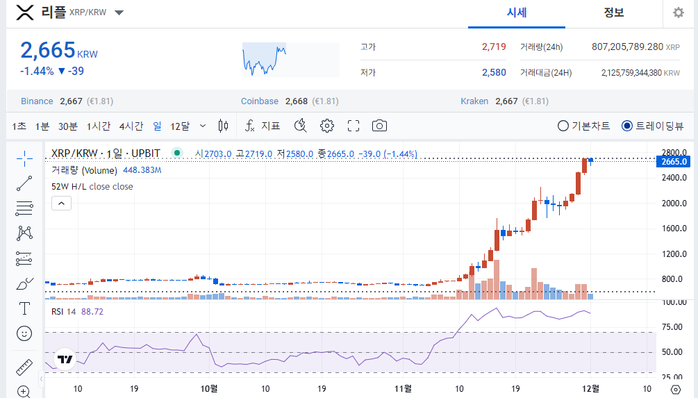The width and height of the screenshot is (698, 398).
Task: Click the XRP ripple logo
Action: pos(25,13)
